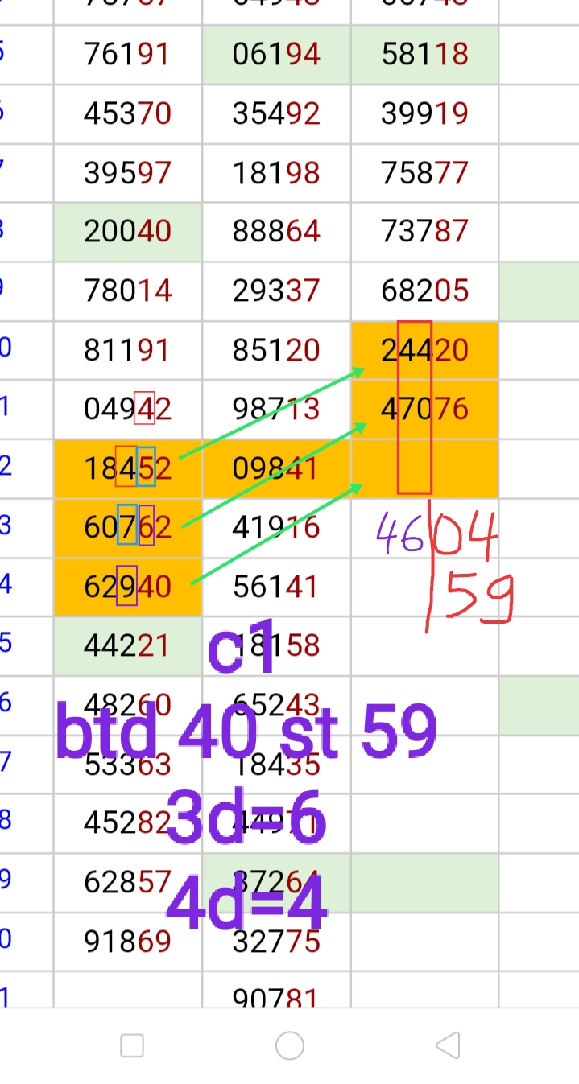Screen dimensions: 579x1084
Task: Select the green cell 44221
Action: tap(127, 645)
